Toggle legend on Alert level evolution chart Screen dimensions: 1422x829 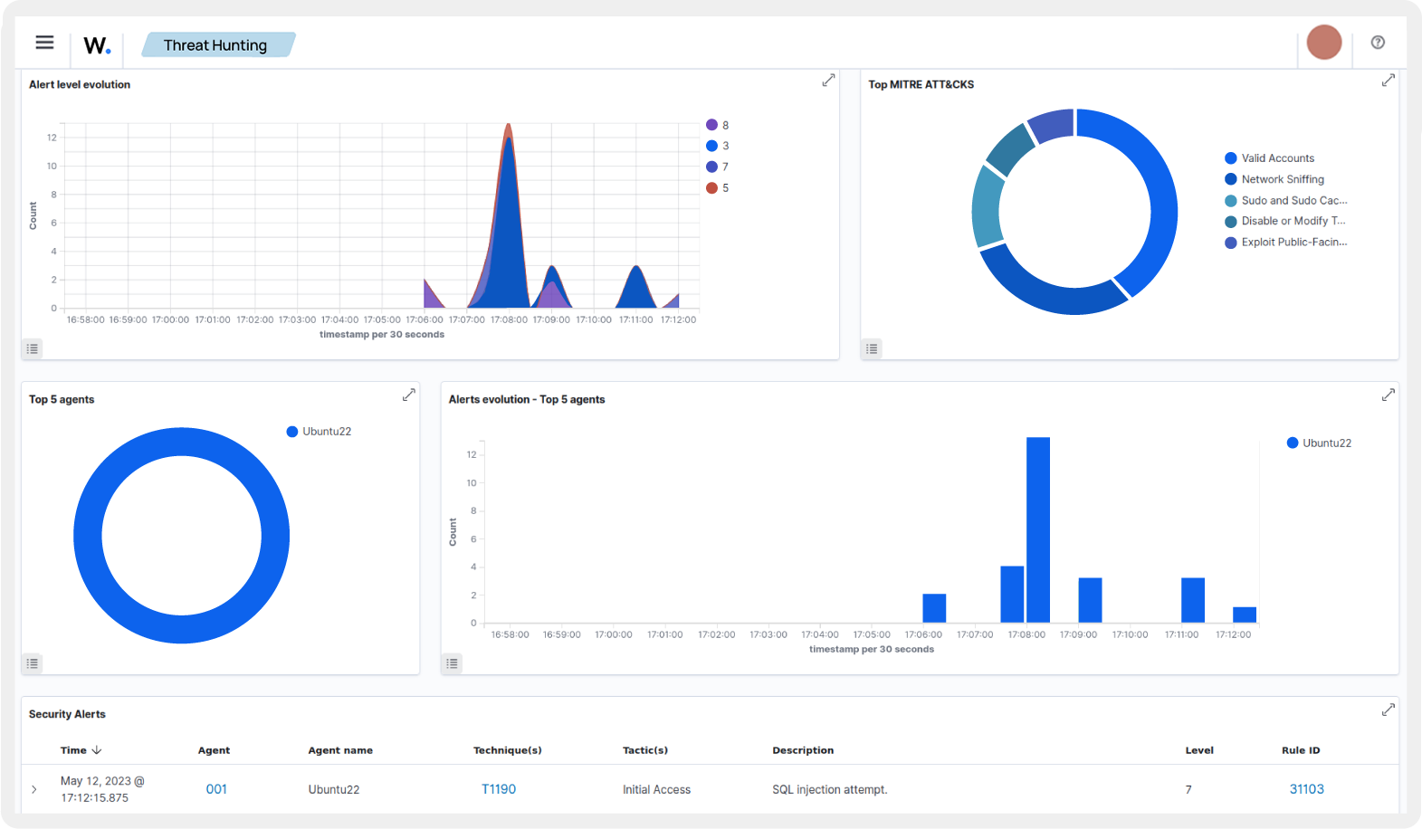tap(33, 348)
